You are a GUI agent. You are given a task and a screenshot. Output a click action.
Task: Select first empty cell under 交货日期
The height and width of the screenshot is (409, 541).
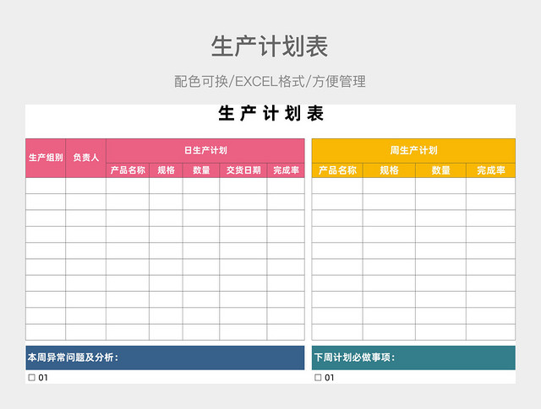point(243,186)
